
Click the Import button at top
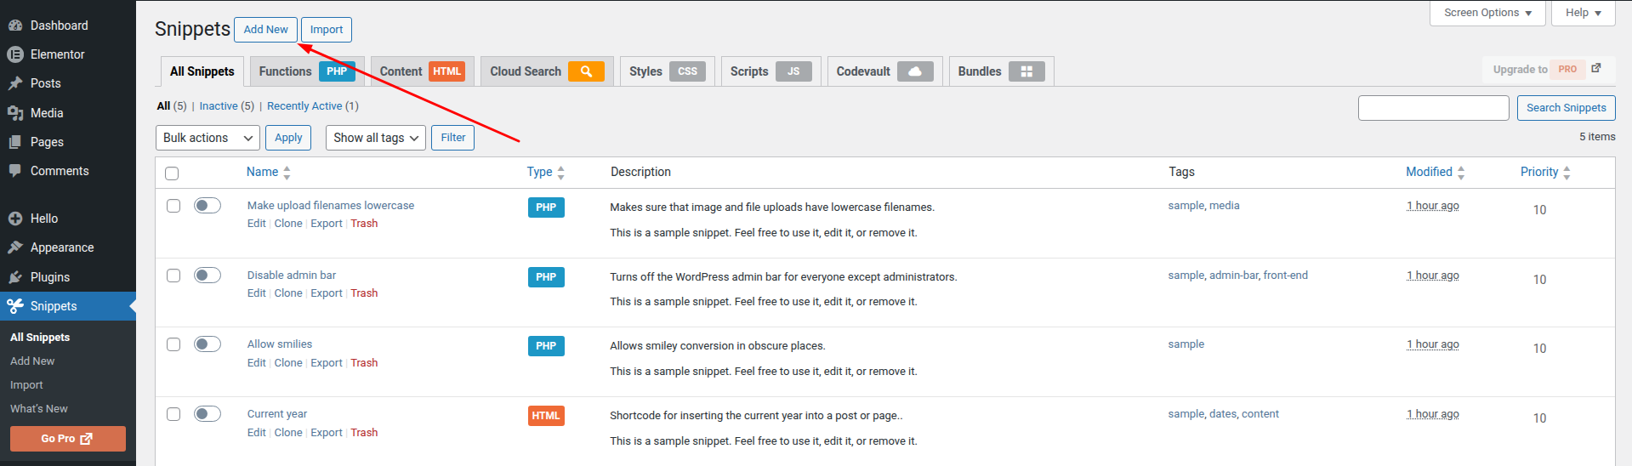tap(327, 30)
